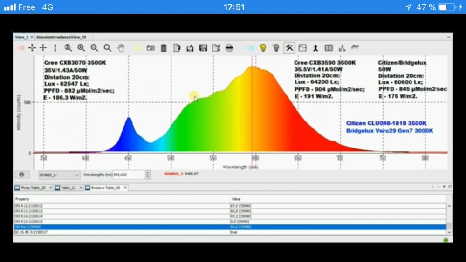The image size is (466, 262).
Task: Select the Emissive Table_30 tab
Action: [x=105, y=188]
